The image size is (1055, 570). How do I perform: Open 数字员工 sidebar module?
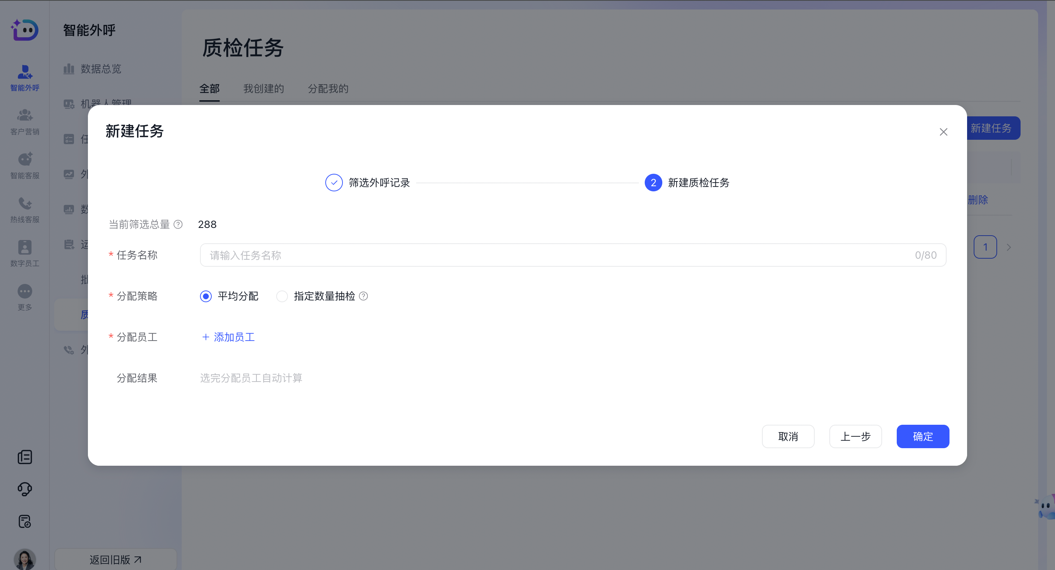tap(25, 254)
